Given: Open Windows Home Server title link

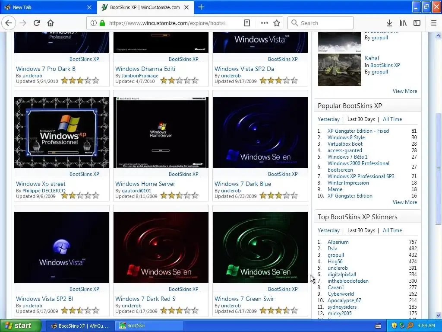Looking at the screenshot, I should pos(145,184).
